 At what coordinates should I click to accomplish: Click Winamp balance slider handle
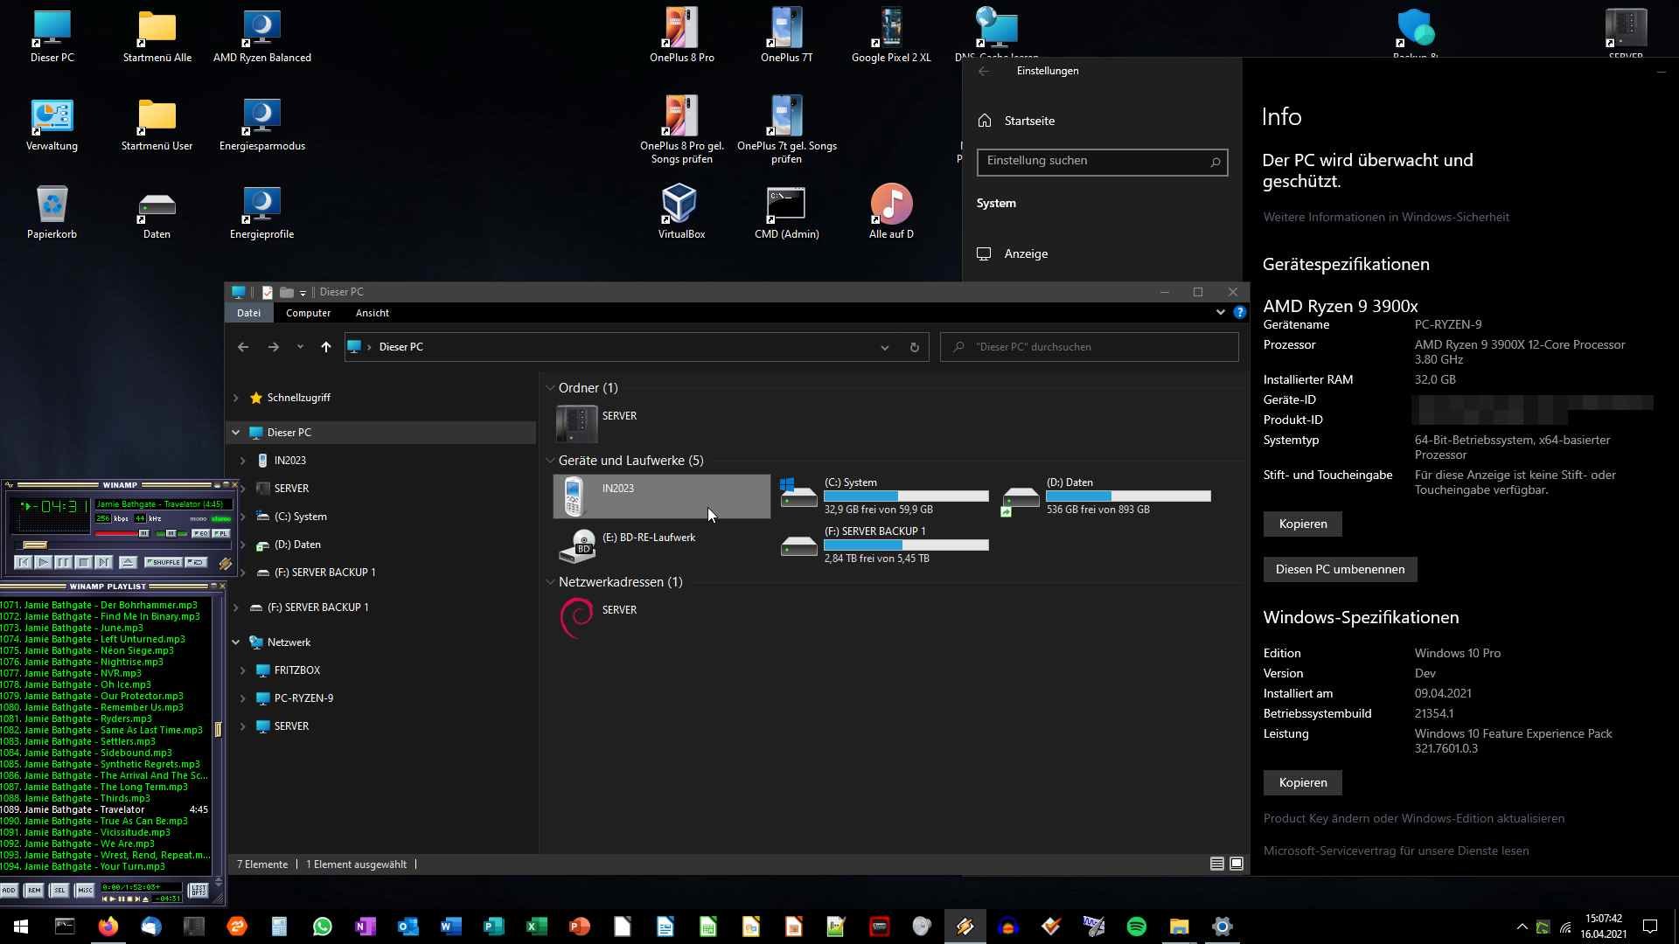coord(171,533)
